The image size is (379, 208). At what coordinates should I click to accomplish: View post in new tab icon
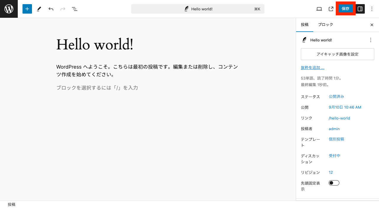tap(331, 9)
